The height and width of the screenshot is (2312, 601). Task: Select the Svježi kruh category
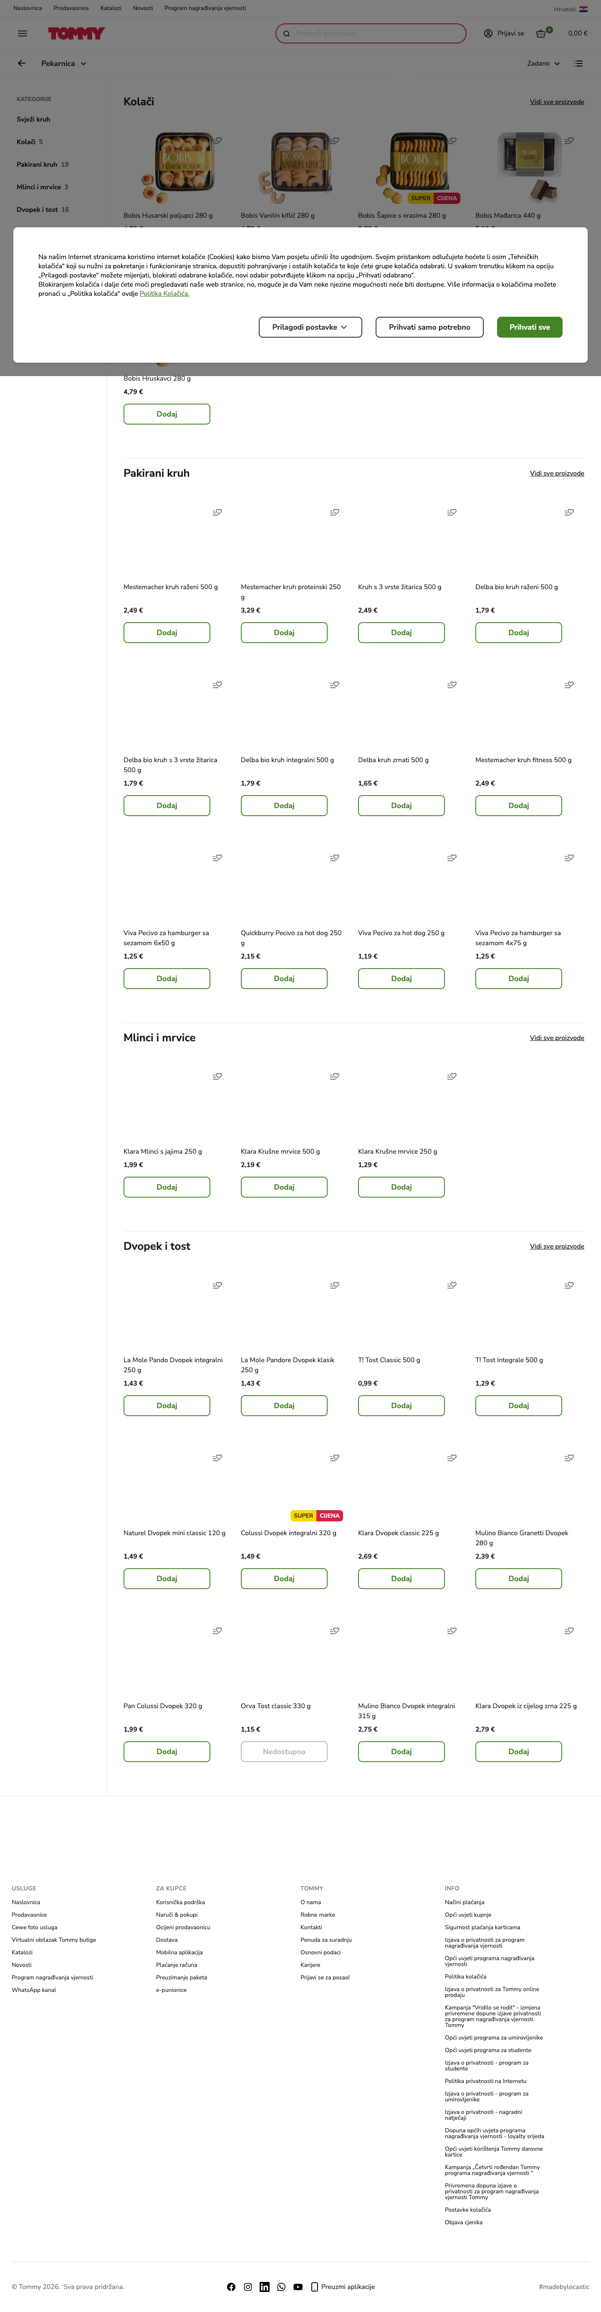coord(33,120)
